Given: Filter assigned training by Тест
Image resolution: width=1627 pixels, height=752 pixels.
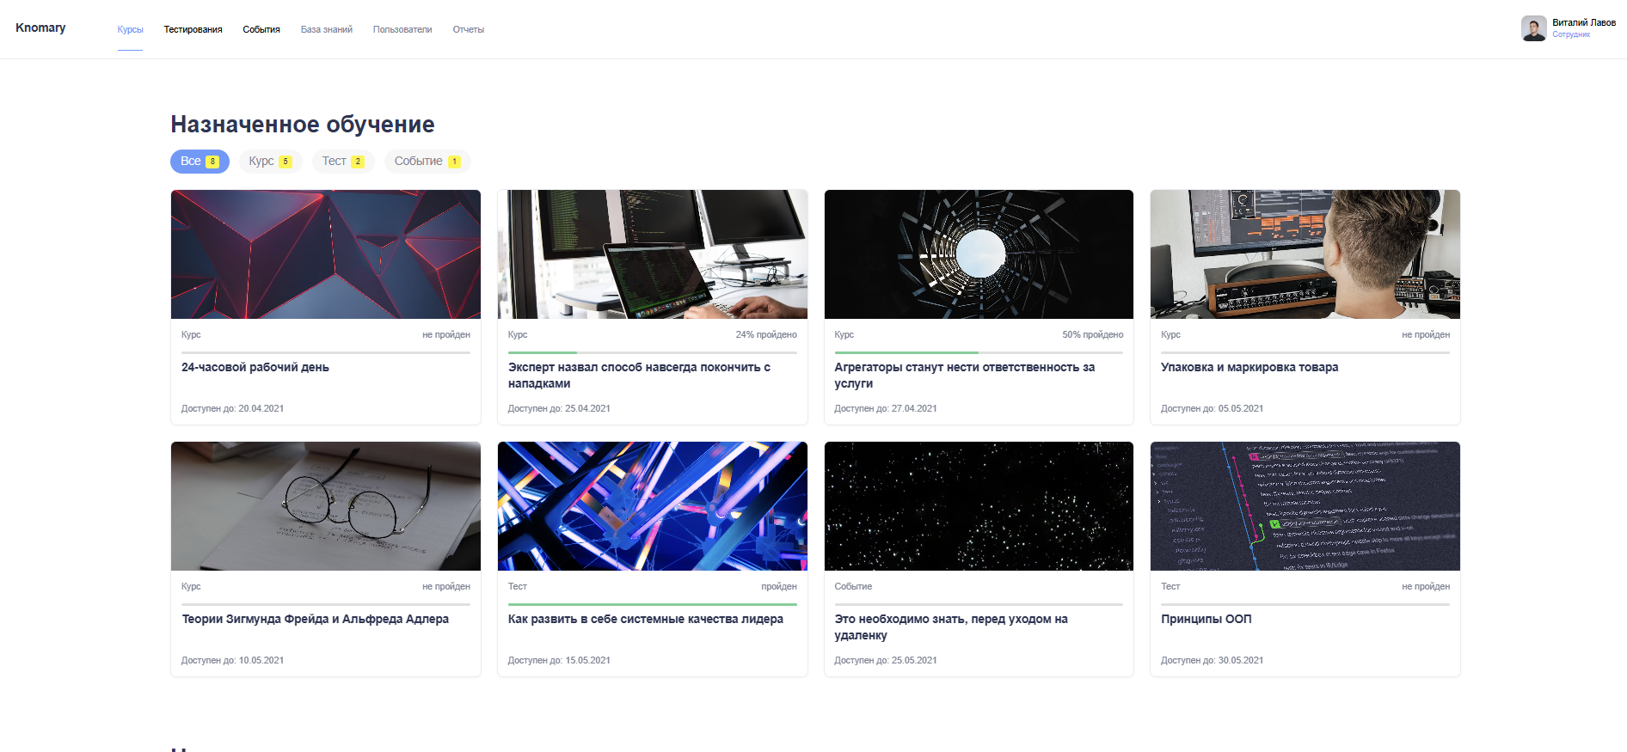Looking at the screenshot, I should tap(342, 162).
